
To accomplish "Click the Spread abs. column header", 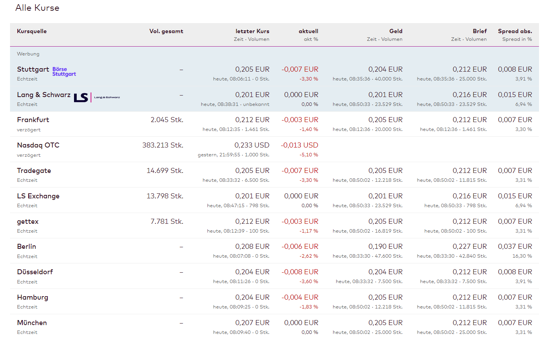I will pyautogui.click(x=515, y=31).
